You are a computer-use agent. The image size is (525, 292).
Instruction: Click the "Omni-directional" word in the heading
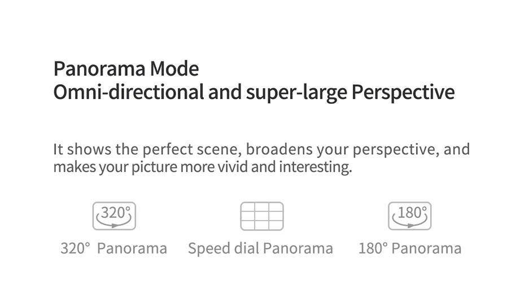129,91
